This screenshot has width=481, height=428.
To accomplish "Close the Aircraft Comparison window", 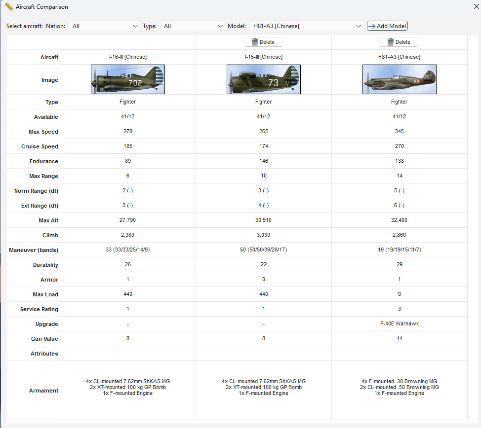I will coord(476,6).
